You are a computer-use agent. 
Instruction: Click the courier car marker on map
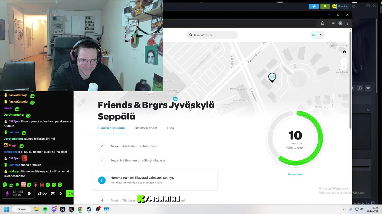[175, 99]
